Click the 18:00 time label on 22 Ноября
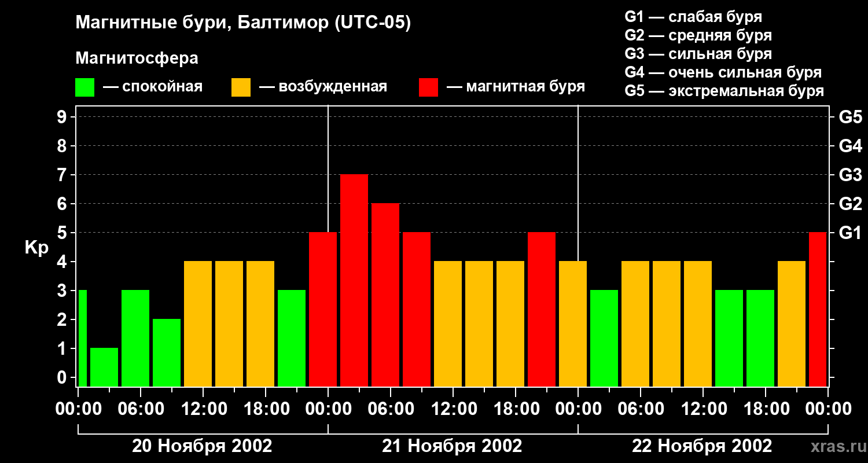Viewport: 868px width, 463px height. [766, 409]
